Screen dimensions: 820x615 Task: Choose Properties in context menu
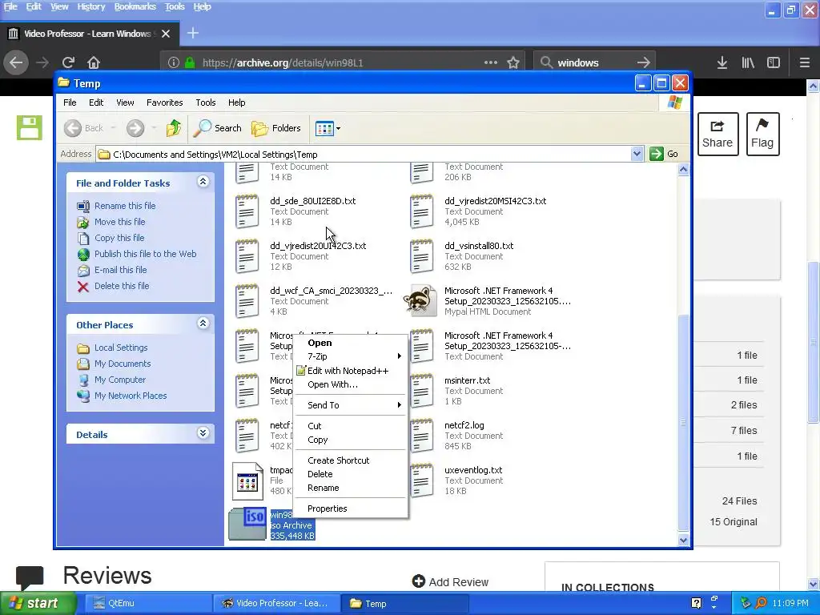click(351, 508)
